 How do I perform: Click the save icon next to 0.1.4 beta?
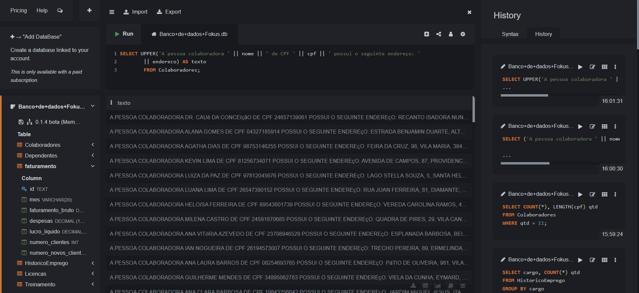(21, 122)
